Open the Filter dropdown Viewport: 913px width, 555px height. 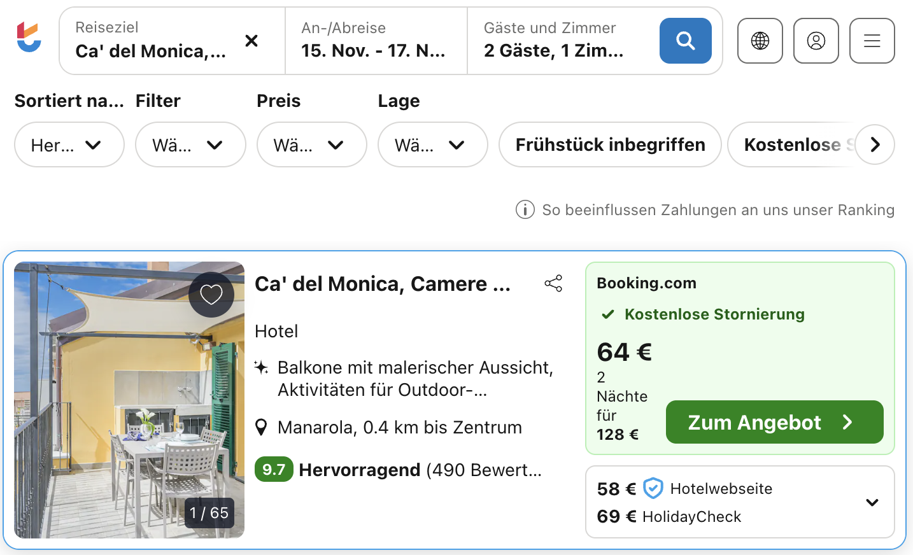pos(190,144)
